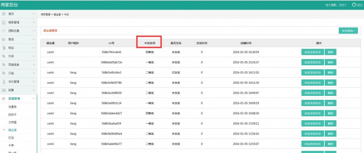Delete the row with sn 568b5bafaaf29
Screen dimensions: 364x153
pos(330,124)
